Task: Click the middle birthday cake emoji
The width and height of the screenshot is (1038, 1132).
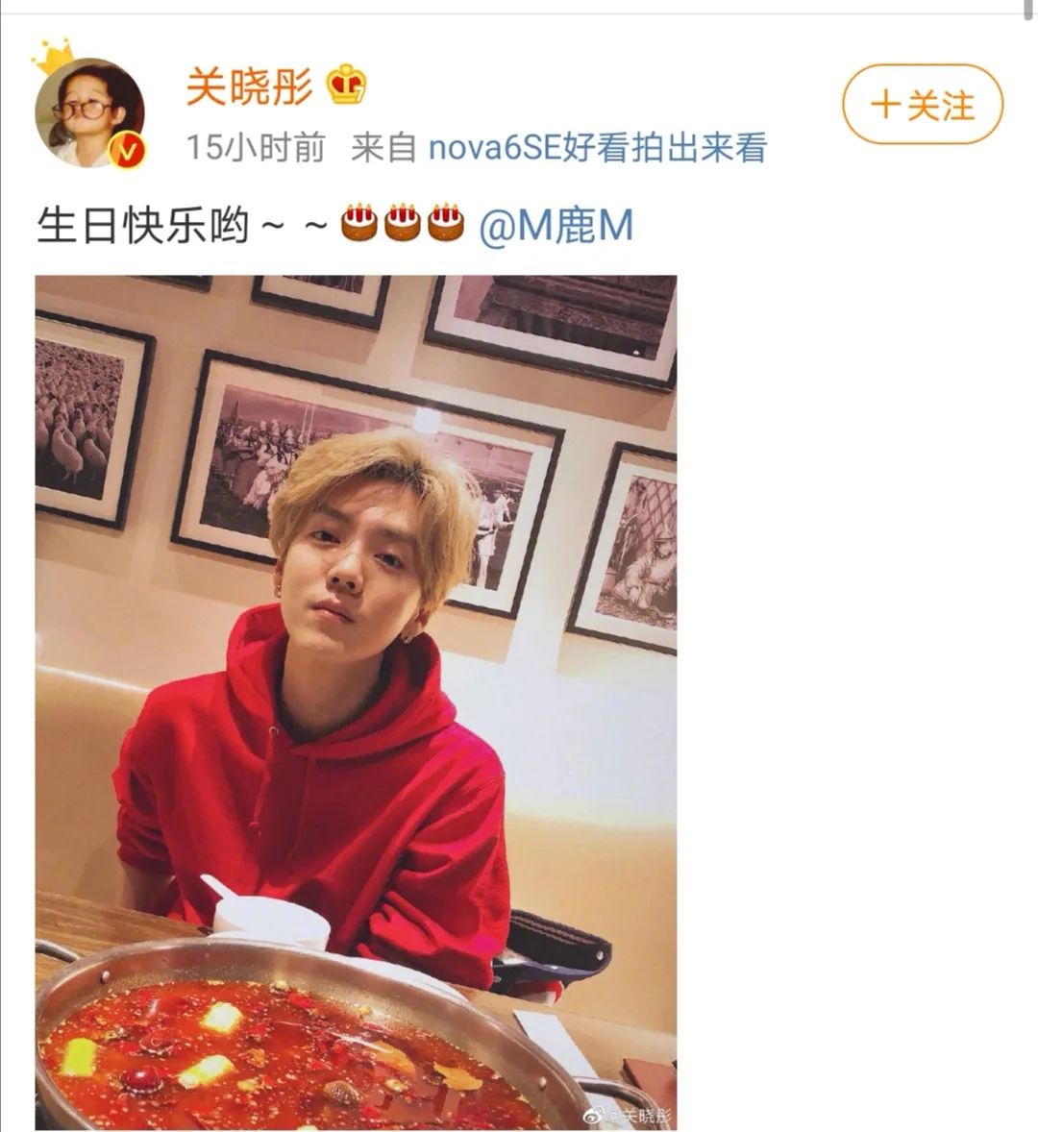Action: click(403, 222)
